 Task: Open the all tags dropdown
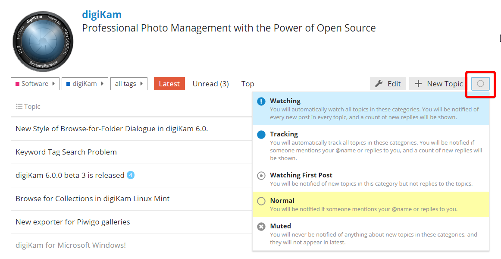coord(128,84)
